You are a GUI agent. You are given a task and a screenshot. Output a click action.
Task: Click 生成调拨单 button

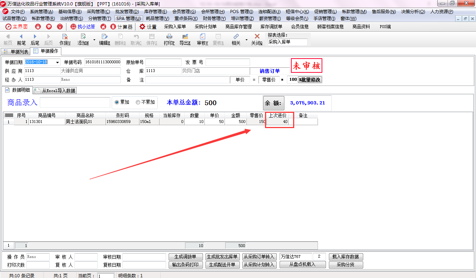[x=185, y=257]
